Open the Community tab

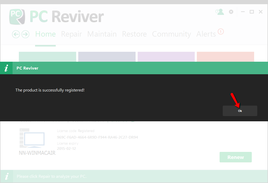tap(171, 34)
